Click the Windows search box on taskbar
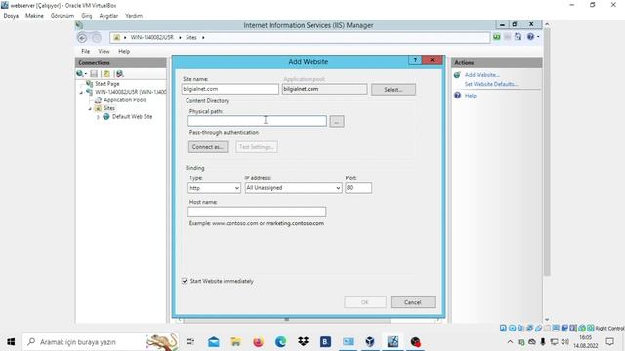Viewport: 625px width, 351px height. point(100,342)
